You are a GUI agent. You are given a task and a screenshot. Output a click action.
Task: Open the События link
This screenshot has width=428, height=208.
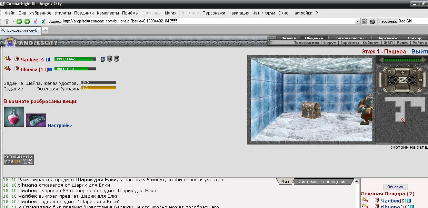coord(371,43)
